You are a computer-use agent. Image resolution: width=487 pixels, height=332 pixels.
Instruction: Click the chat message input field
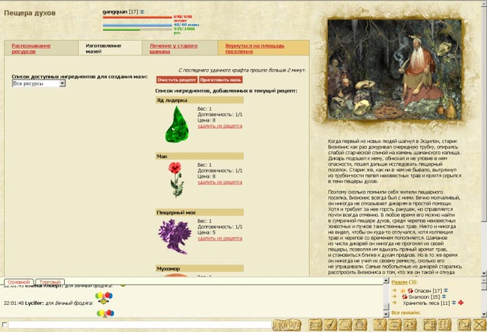click(140, 325)
